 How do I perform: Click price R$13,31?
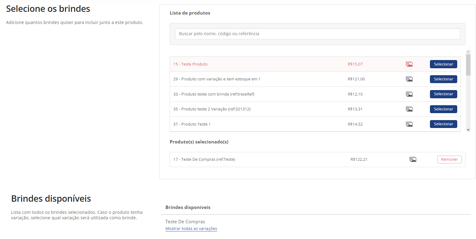pyautogui.click(x=355, y=109)
